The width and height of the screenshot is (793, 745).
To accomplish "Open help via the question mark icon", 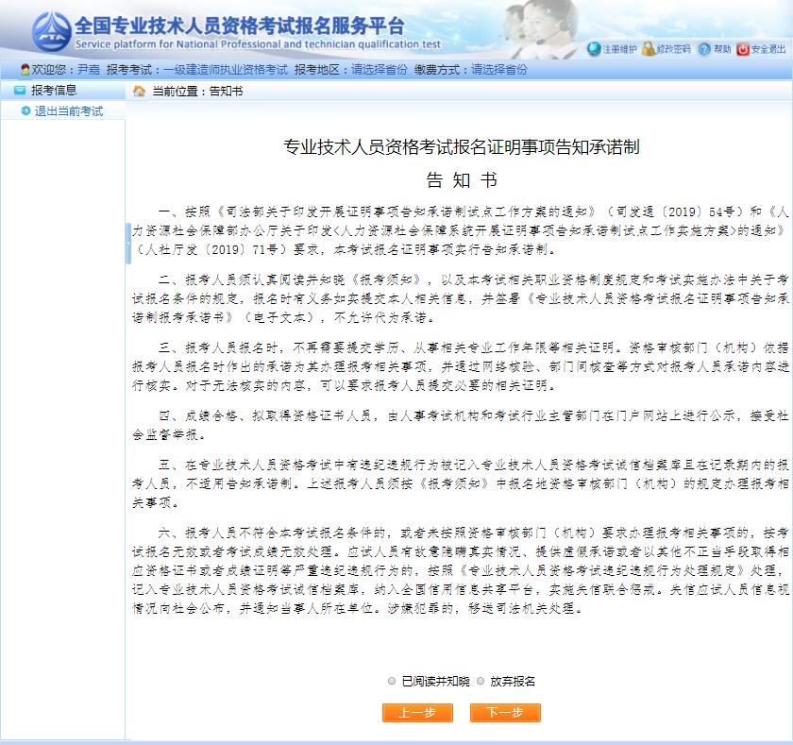I will [704, 49].
